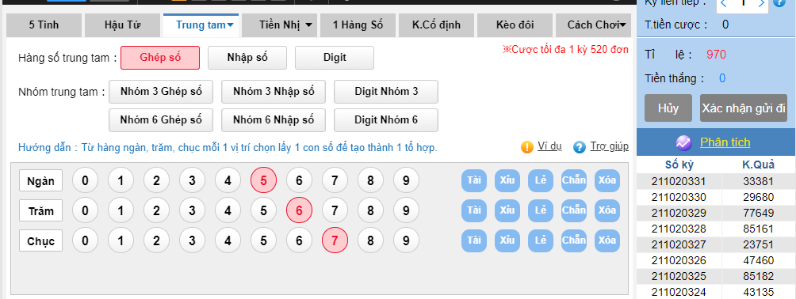Click Lẻ quick-select in Chục row

click(x=541, y=240)
